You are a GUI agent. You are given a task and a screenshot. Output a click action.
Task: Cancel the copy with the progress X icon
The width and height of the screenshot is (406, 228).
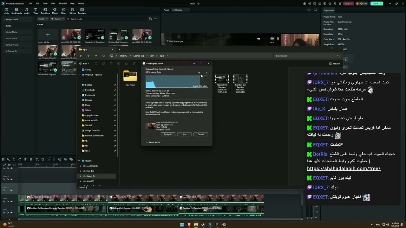tap(207, 73)
